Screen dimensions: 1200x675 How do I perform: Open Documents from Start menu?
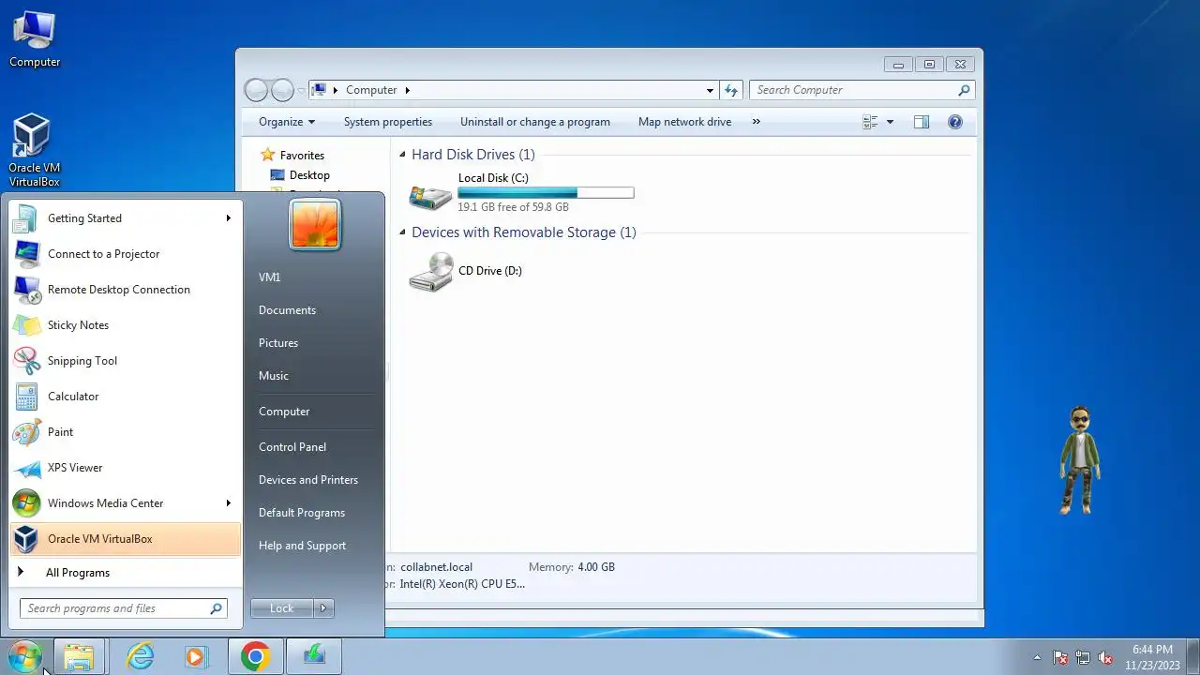click(287, 310)
